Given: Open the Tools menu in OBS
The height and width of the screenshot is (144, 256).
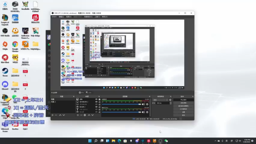Looking at the screenshot, I should pos(97,17).
